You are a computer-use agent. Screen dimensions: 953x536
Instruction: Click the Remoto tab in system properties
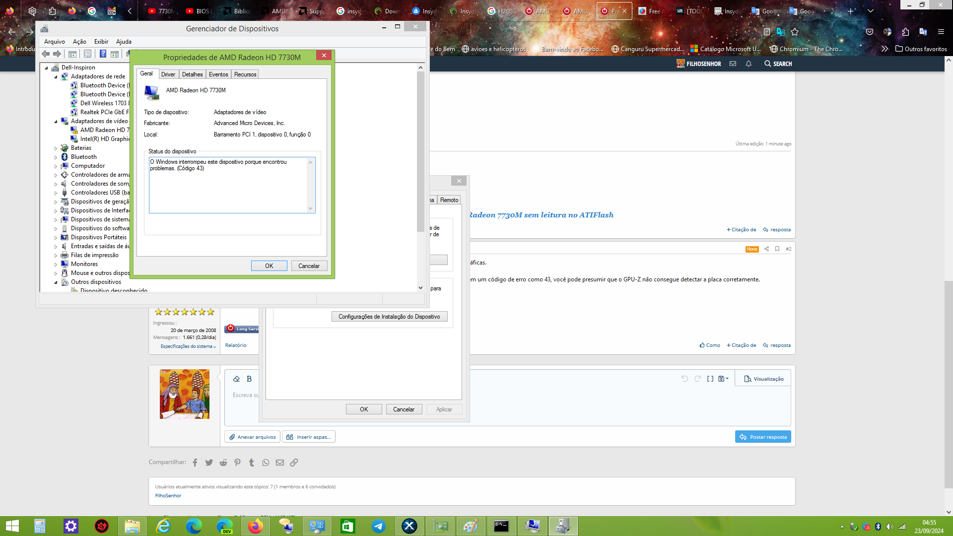(x=449, y=200)
